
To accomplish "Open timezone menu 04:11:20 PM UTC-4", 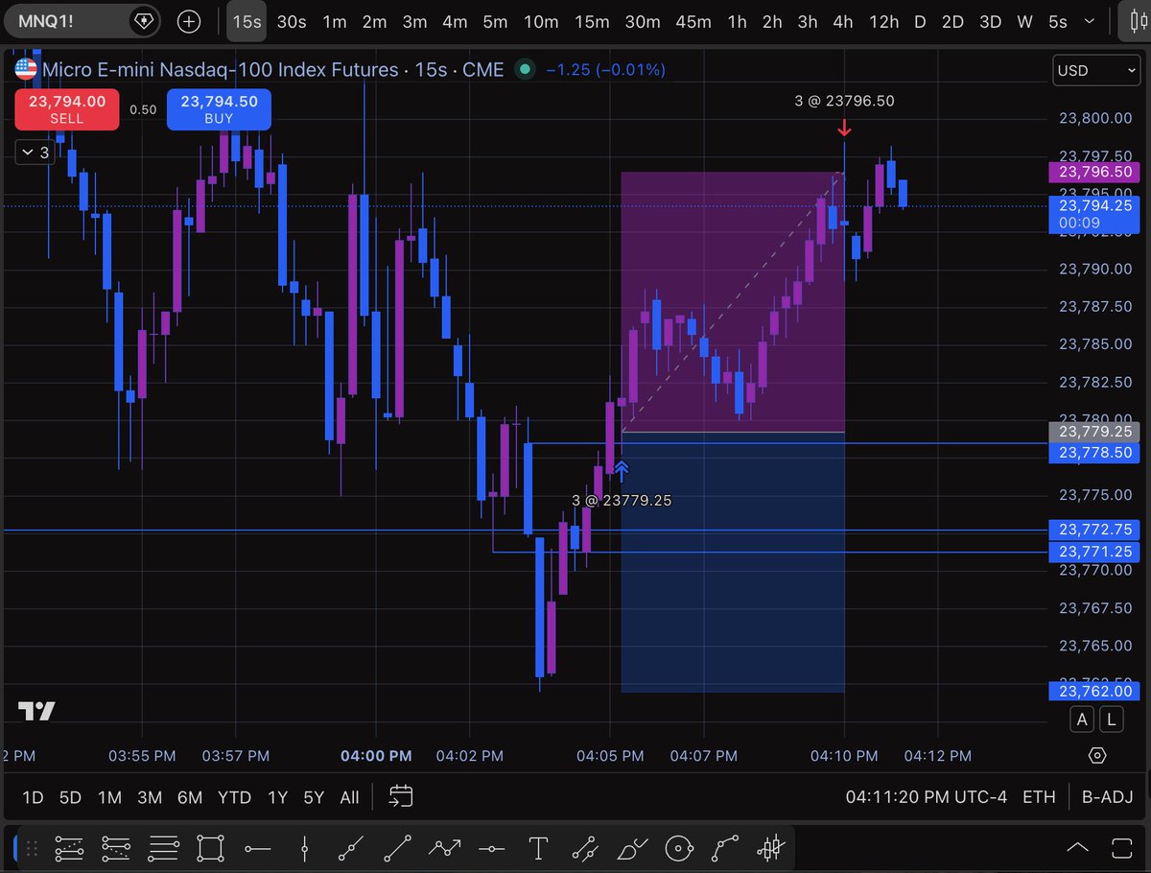I will click(927, 797).
